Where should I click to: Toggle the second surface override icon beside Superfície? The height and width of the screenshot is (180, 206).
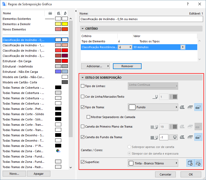tap(198, 163)
